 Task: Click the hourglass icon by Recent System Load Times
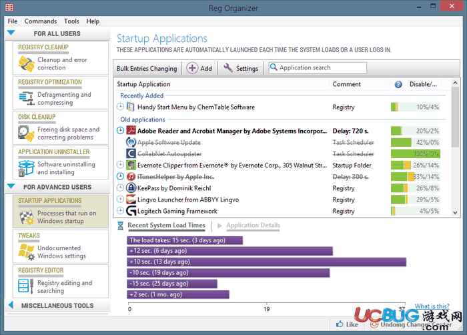coord(120,226)
